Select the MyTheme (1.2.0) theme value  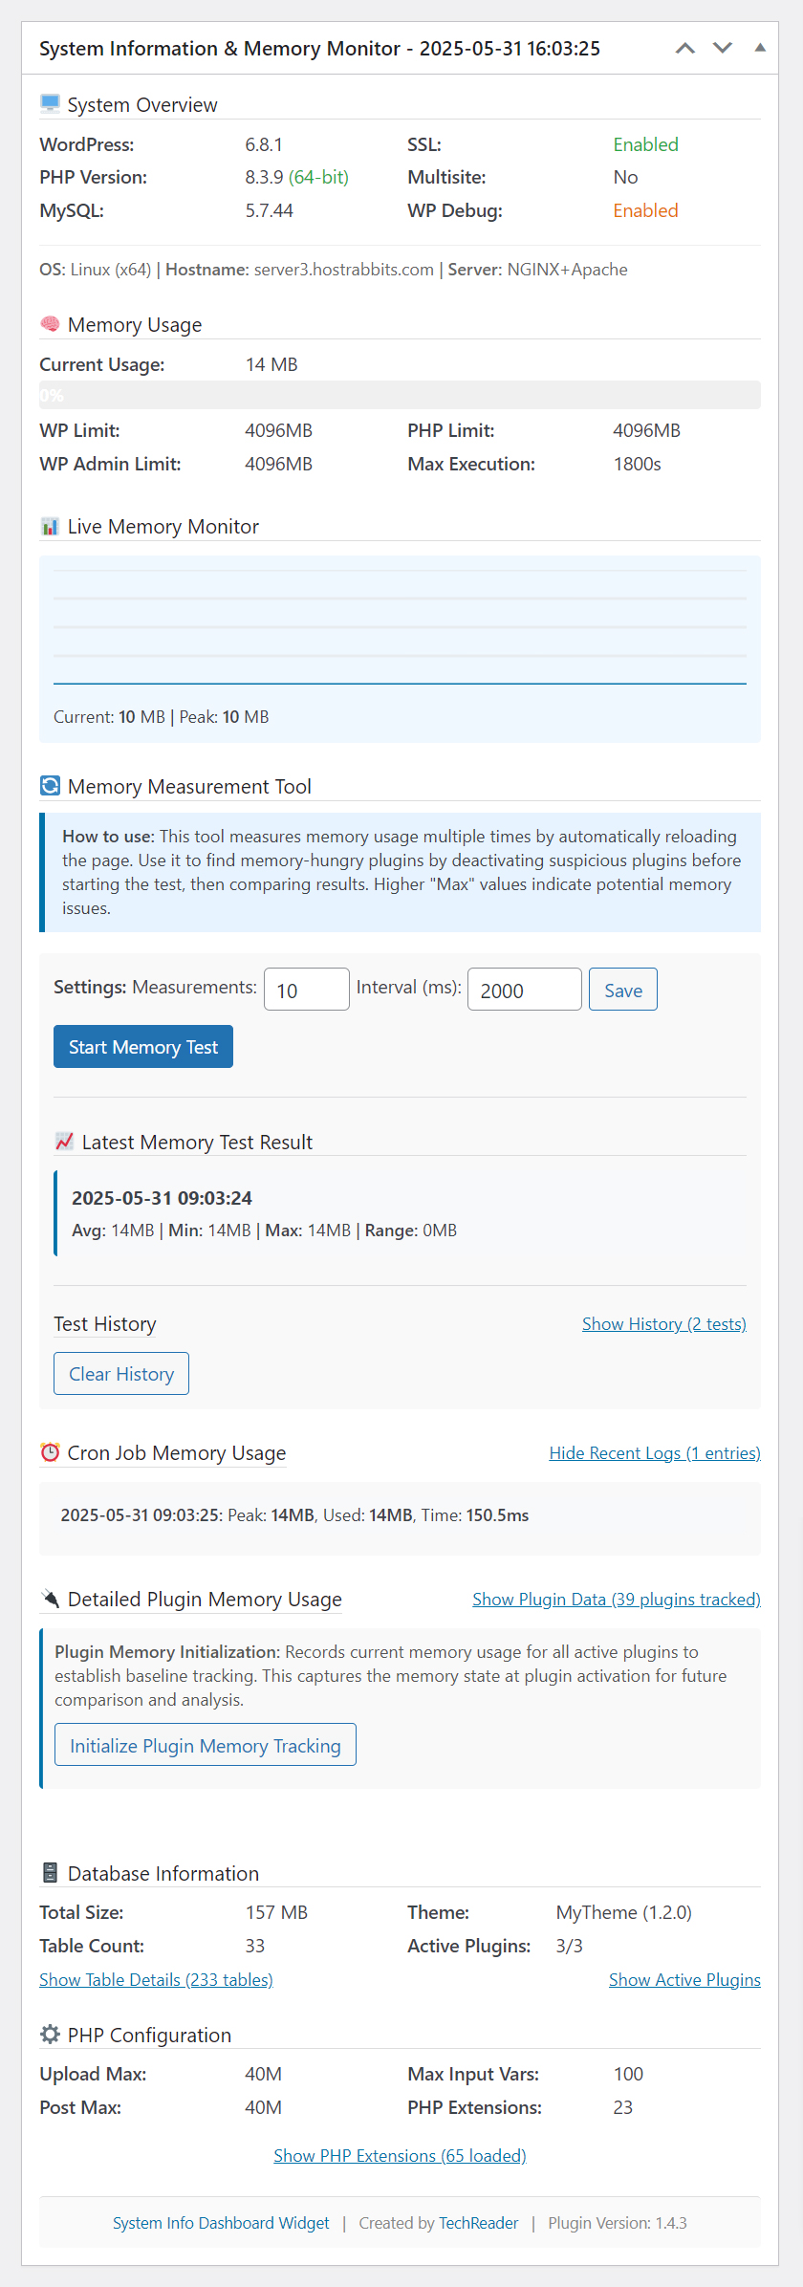coord(624,1912)
